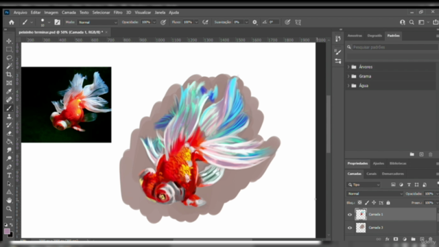Select the Clone Stamp tool
The image size is (439, 247).
(9, 117)
